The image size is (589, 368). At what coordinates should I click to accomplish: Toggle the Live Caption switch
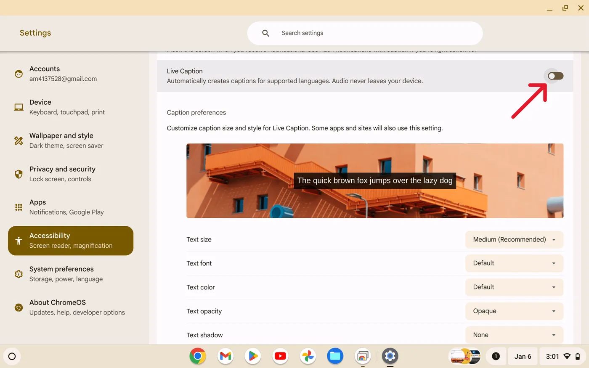(555, 76)
